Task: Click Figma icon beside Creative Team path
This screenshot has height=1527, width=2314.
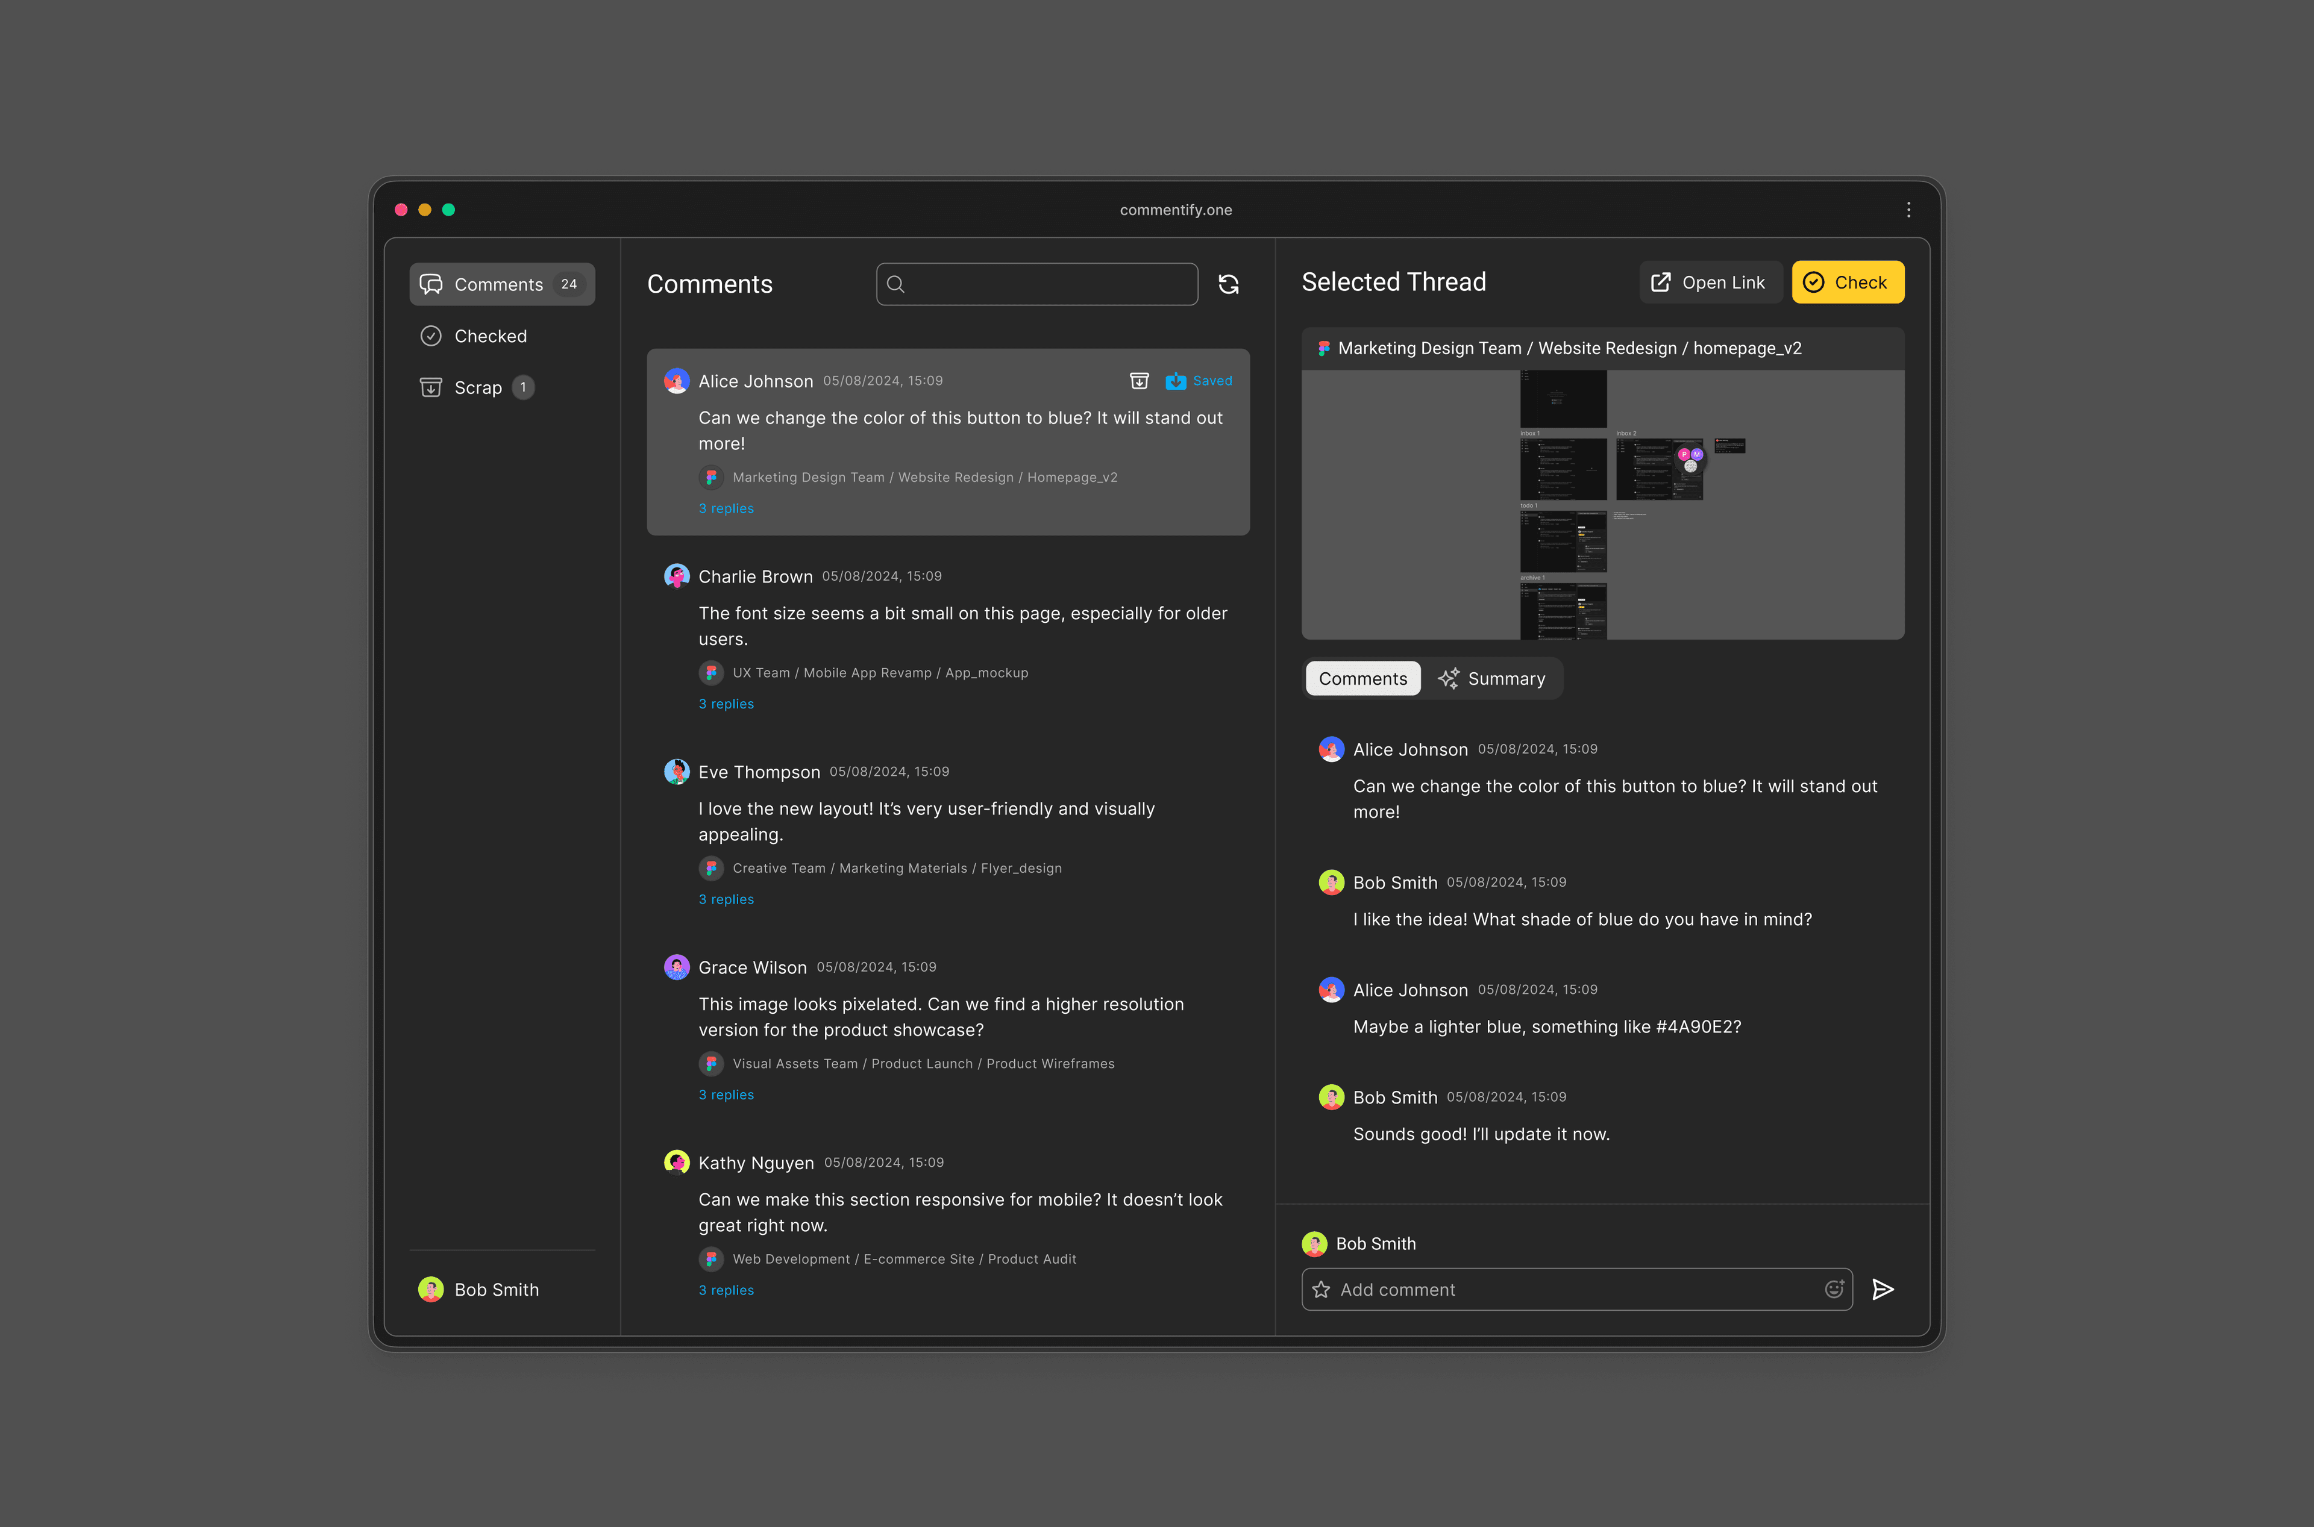Action: coord(711,869)
